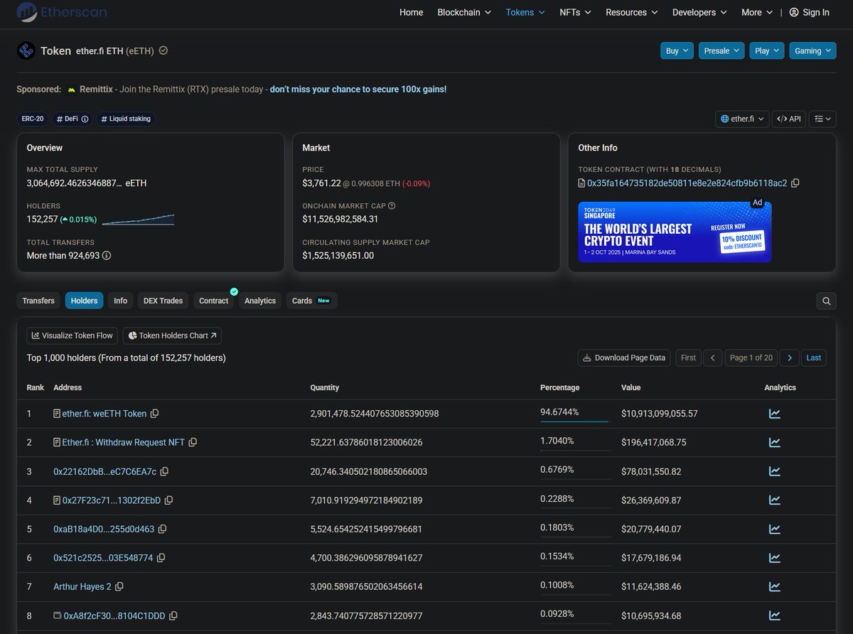
Task: Open the list options dropdown beside API
Action: pos(822,119)
